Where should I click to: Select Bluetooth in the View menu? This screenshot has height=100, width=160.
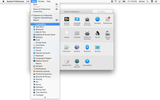click(x=45, y=29)
